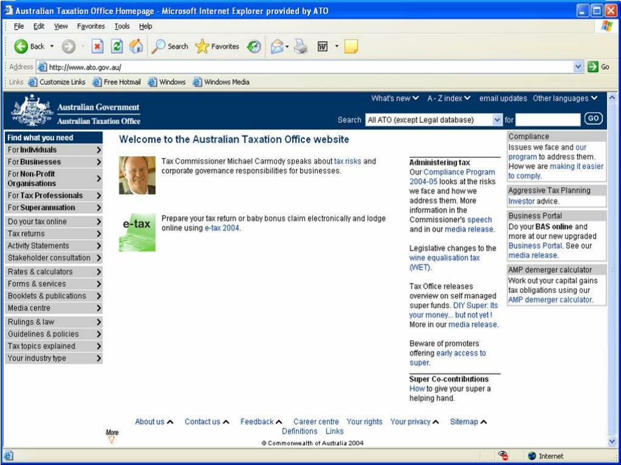621x465 pixels.
Task: Open the Edit menu
Action: 39,26
